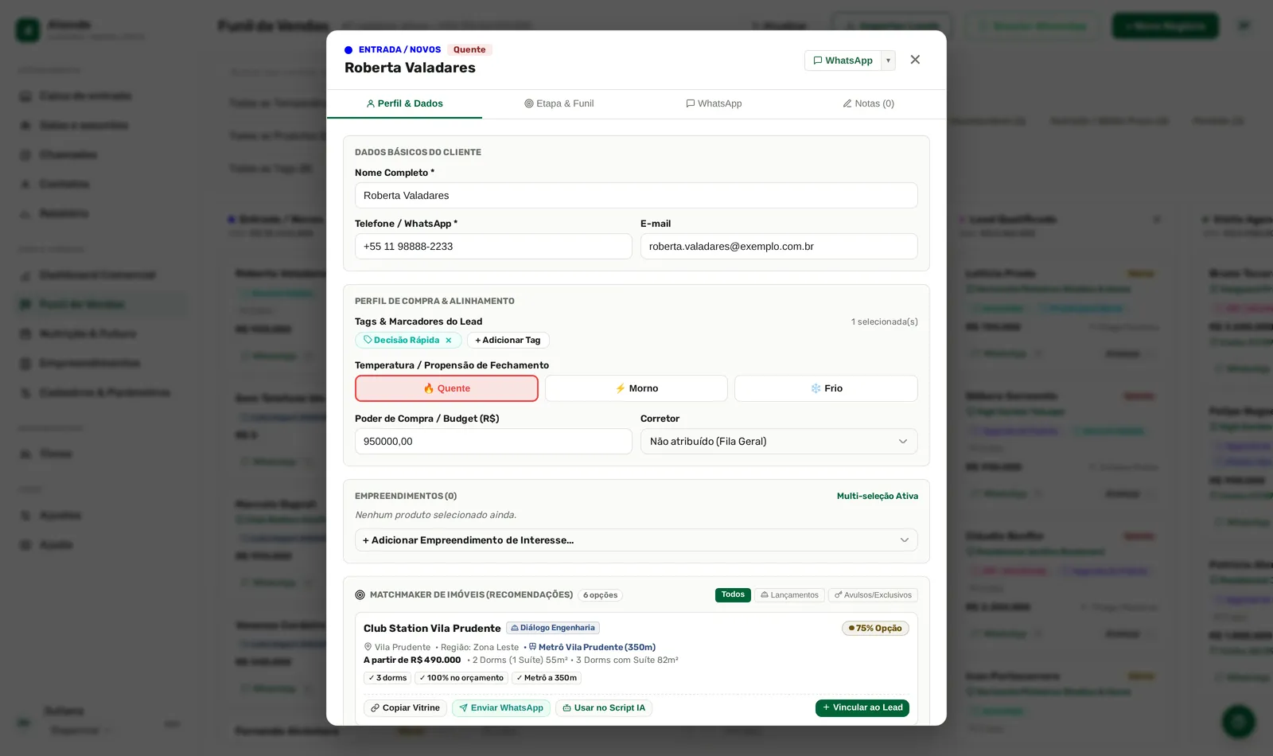Select the Morno temperature option
The width and height of the screenshot is (1273, 756).
click(636, 388)
